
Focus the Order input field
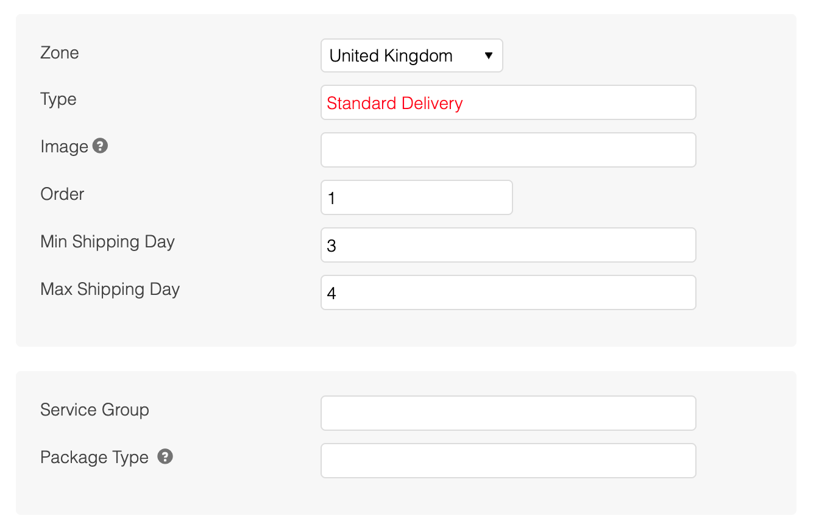[x=416, y=197]
